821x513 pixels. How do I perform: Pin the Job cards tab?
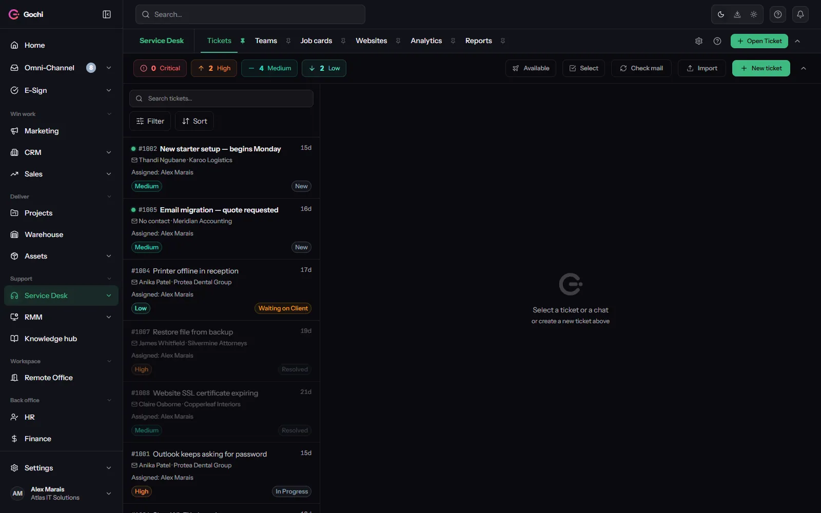pos(343,41)
